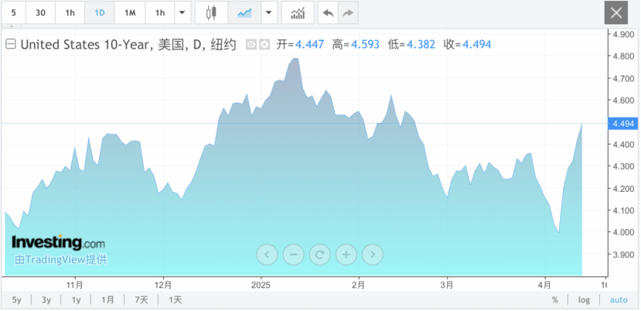641x311 pixels.
Task: Click the 4.200 price axis label
Action: click(623, 189)
